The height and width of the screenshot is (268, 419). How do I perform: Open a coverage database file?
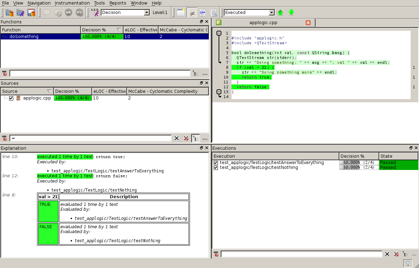pos(9,12)
